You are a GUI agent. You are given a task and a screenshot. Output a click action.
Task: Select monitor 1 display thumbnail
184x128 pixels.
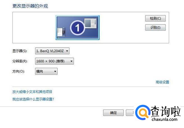click(78, 28)
